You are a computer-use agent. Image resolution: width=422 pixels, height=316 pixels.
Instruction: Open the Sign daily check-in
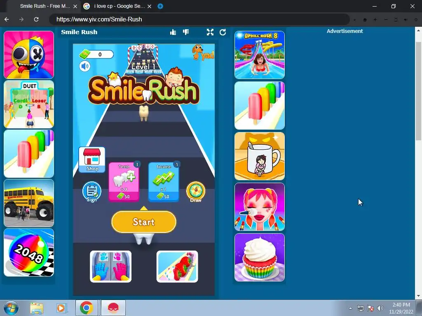(92, 192)
